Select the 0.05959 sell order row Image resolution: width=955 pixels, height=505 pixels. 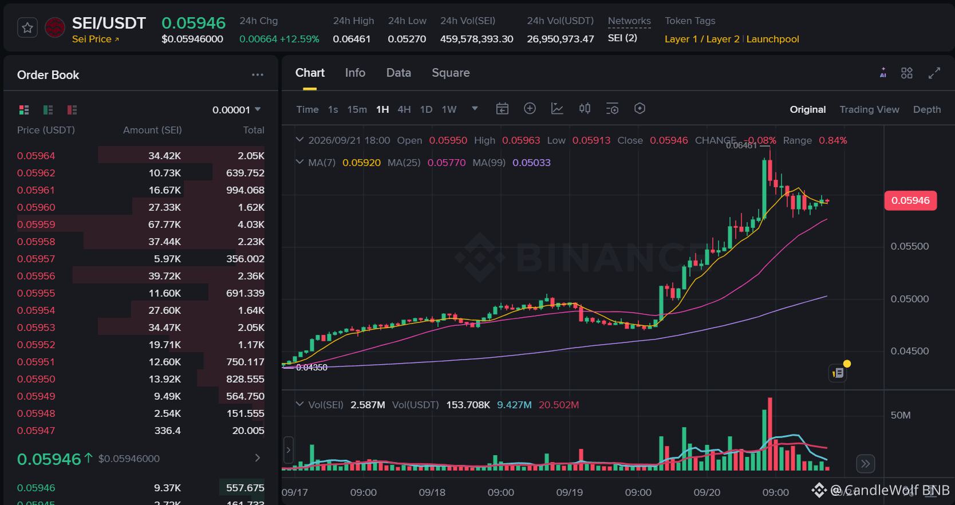point(141,224)
